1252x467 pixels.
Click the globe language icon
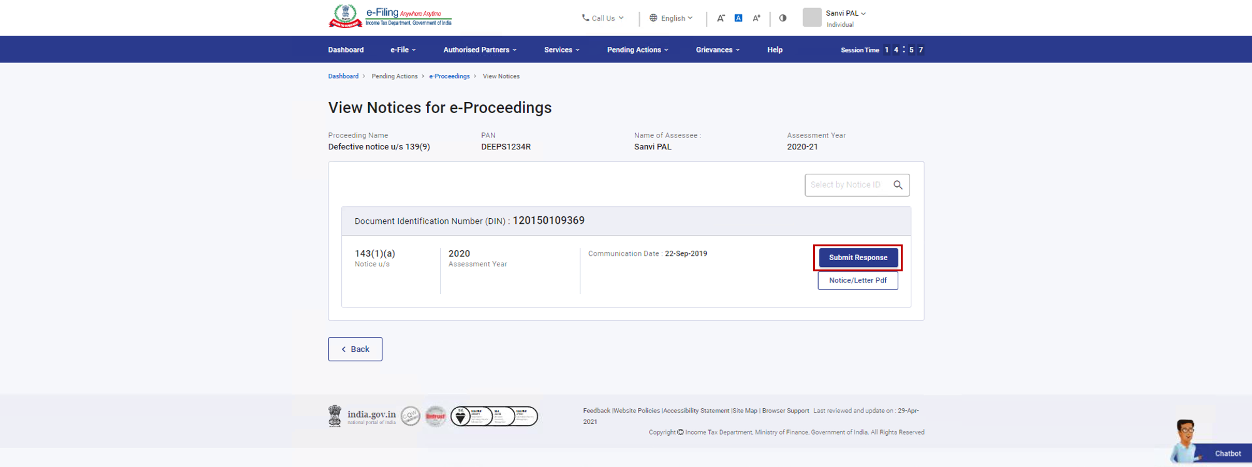[x=653, y=18]
